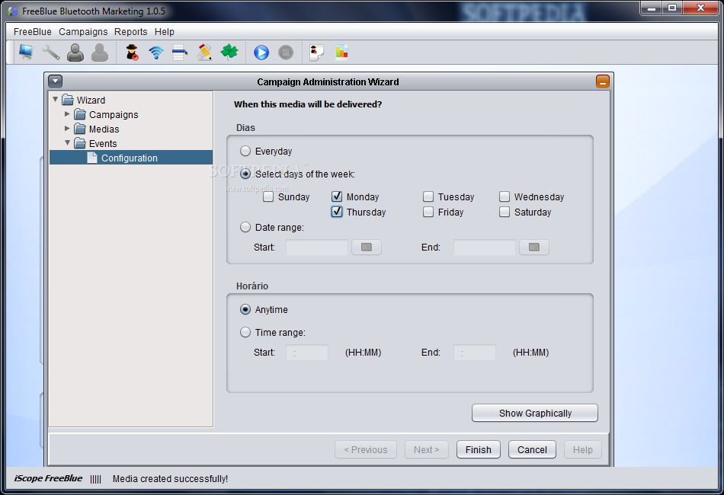This screenshot has width=724, height=495.
Task: Select the 'Select days of the week' radio
Action: point(245,174)
